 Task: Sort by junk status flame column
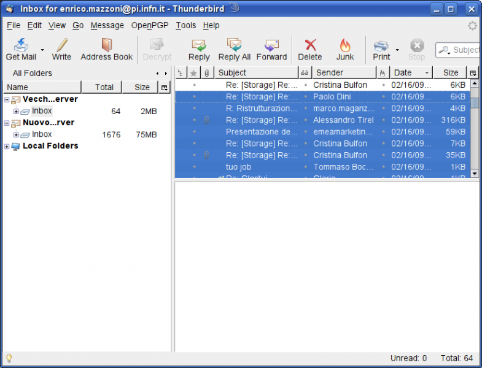coord(383,73)
